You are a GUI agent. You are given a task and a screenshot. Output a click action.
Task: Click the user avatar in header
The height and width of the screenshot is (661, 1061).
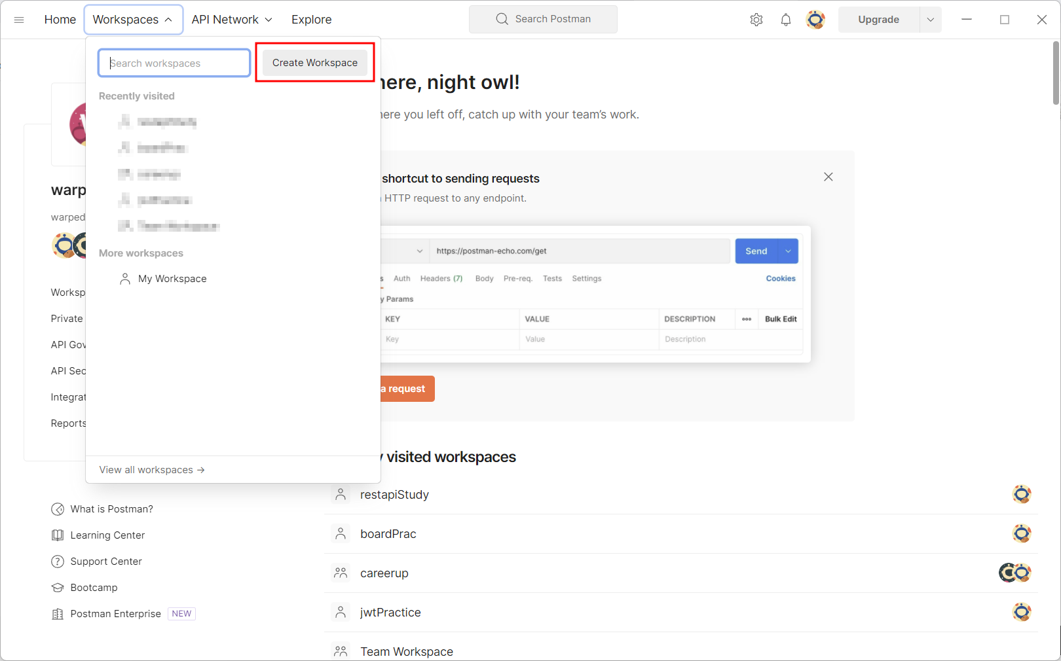coord(815,20)
